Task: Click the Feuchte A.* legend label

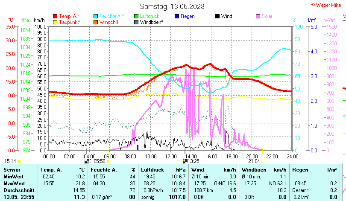Action: tap(111, 16)
